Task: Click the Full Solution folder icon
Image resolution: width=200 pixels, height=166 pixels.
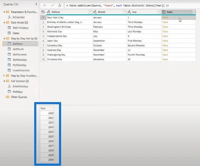Action: click(8, 81)
